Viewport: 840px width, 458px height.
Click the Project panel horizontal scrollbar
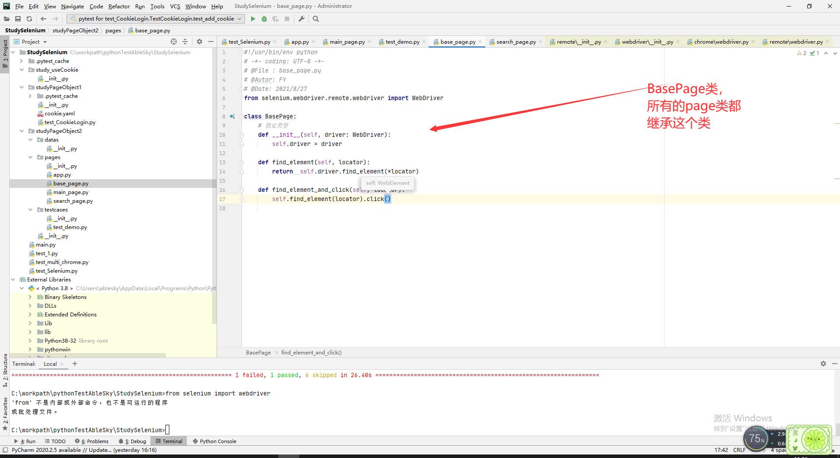pos(87,355)
